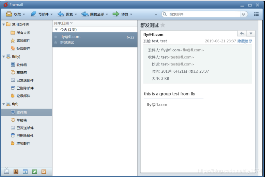The image size is (265, 177).
Task: Select the fl(fly) account
Action: click(x=13, y=57)
